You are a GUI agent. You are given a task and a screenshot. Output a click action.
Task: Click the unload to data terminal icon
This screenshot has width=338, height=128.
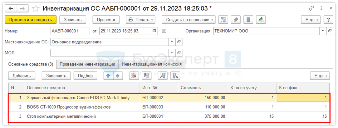pos(175,76)
